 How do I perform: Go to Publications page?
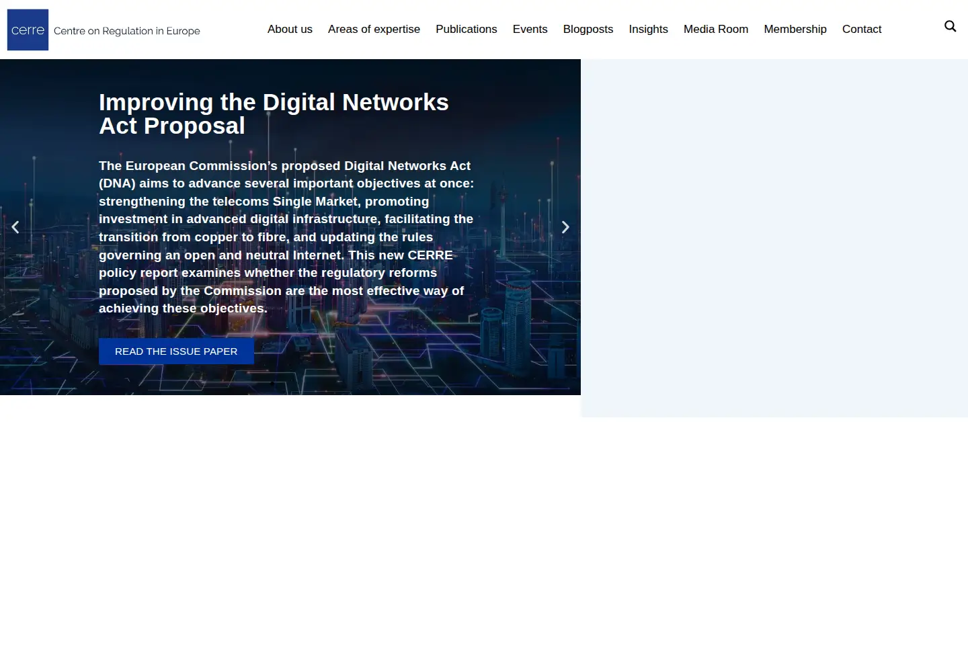pos(467,29)
